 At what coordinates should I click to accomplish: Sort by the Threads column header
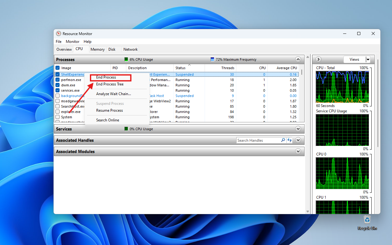coord(220,68)
